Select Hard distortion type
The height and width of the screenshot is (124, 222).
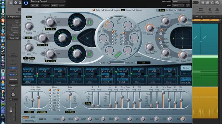pos(160,34)
